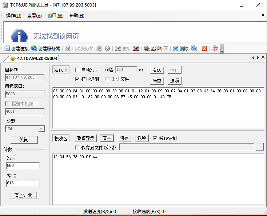Click the greyed Start Server (启动服务器) icon
267x216 pixels.
coord(67,48)
